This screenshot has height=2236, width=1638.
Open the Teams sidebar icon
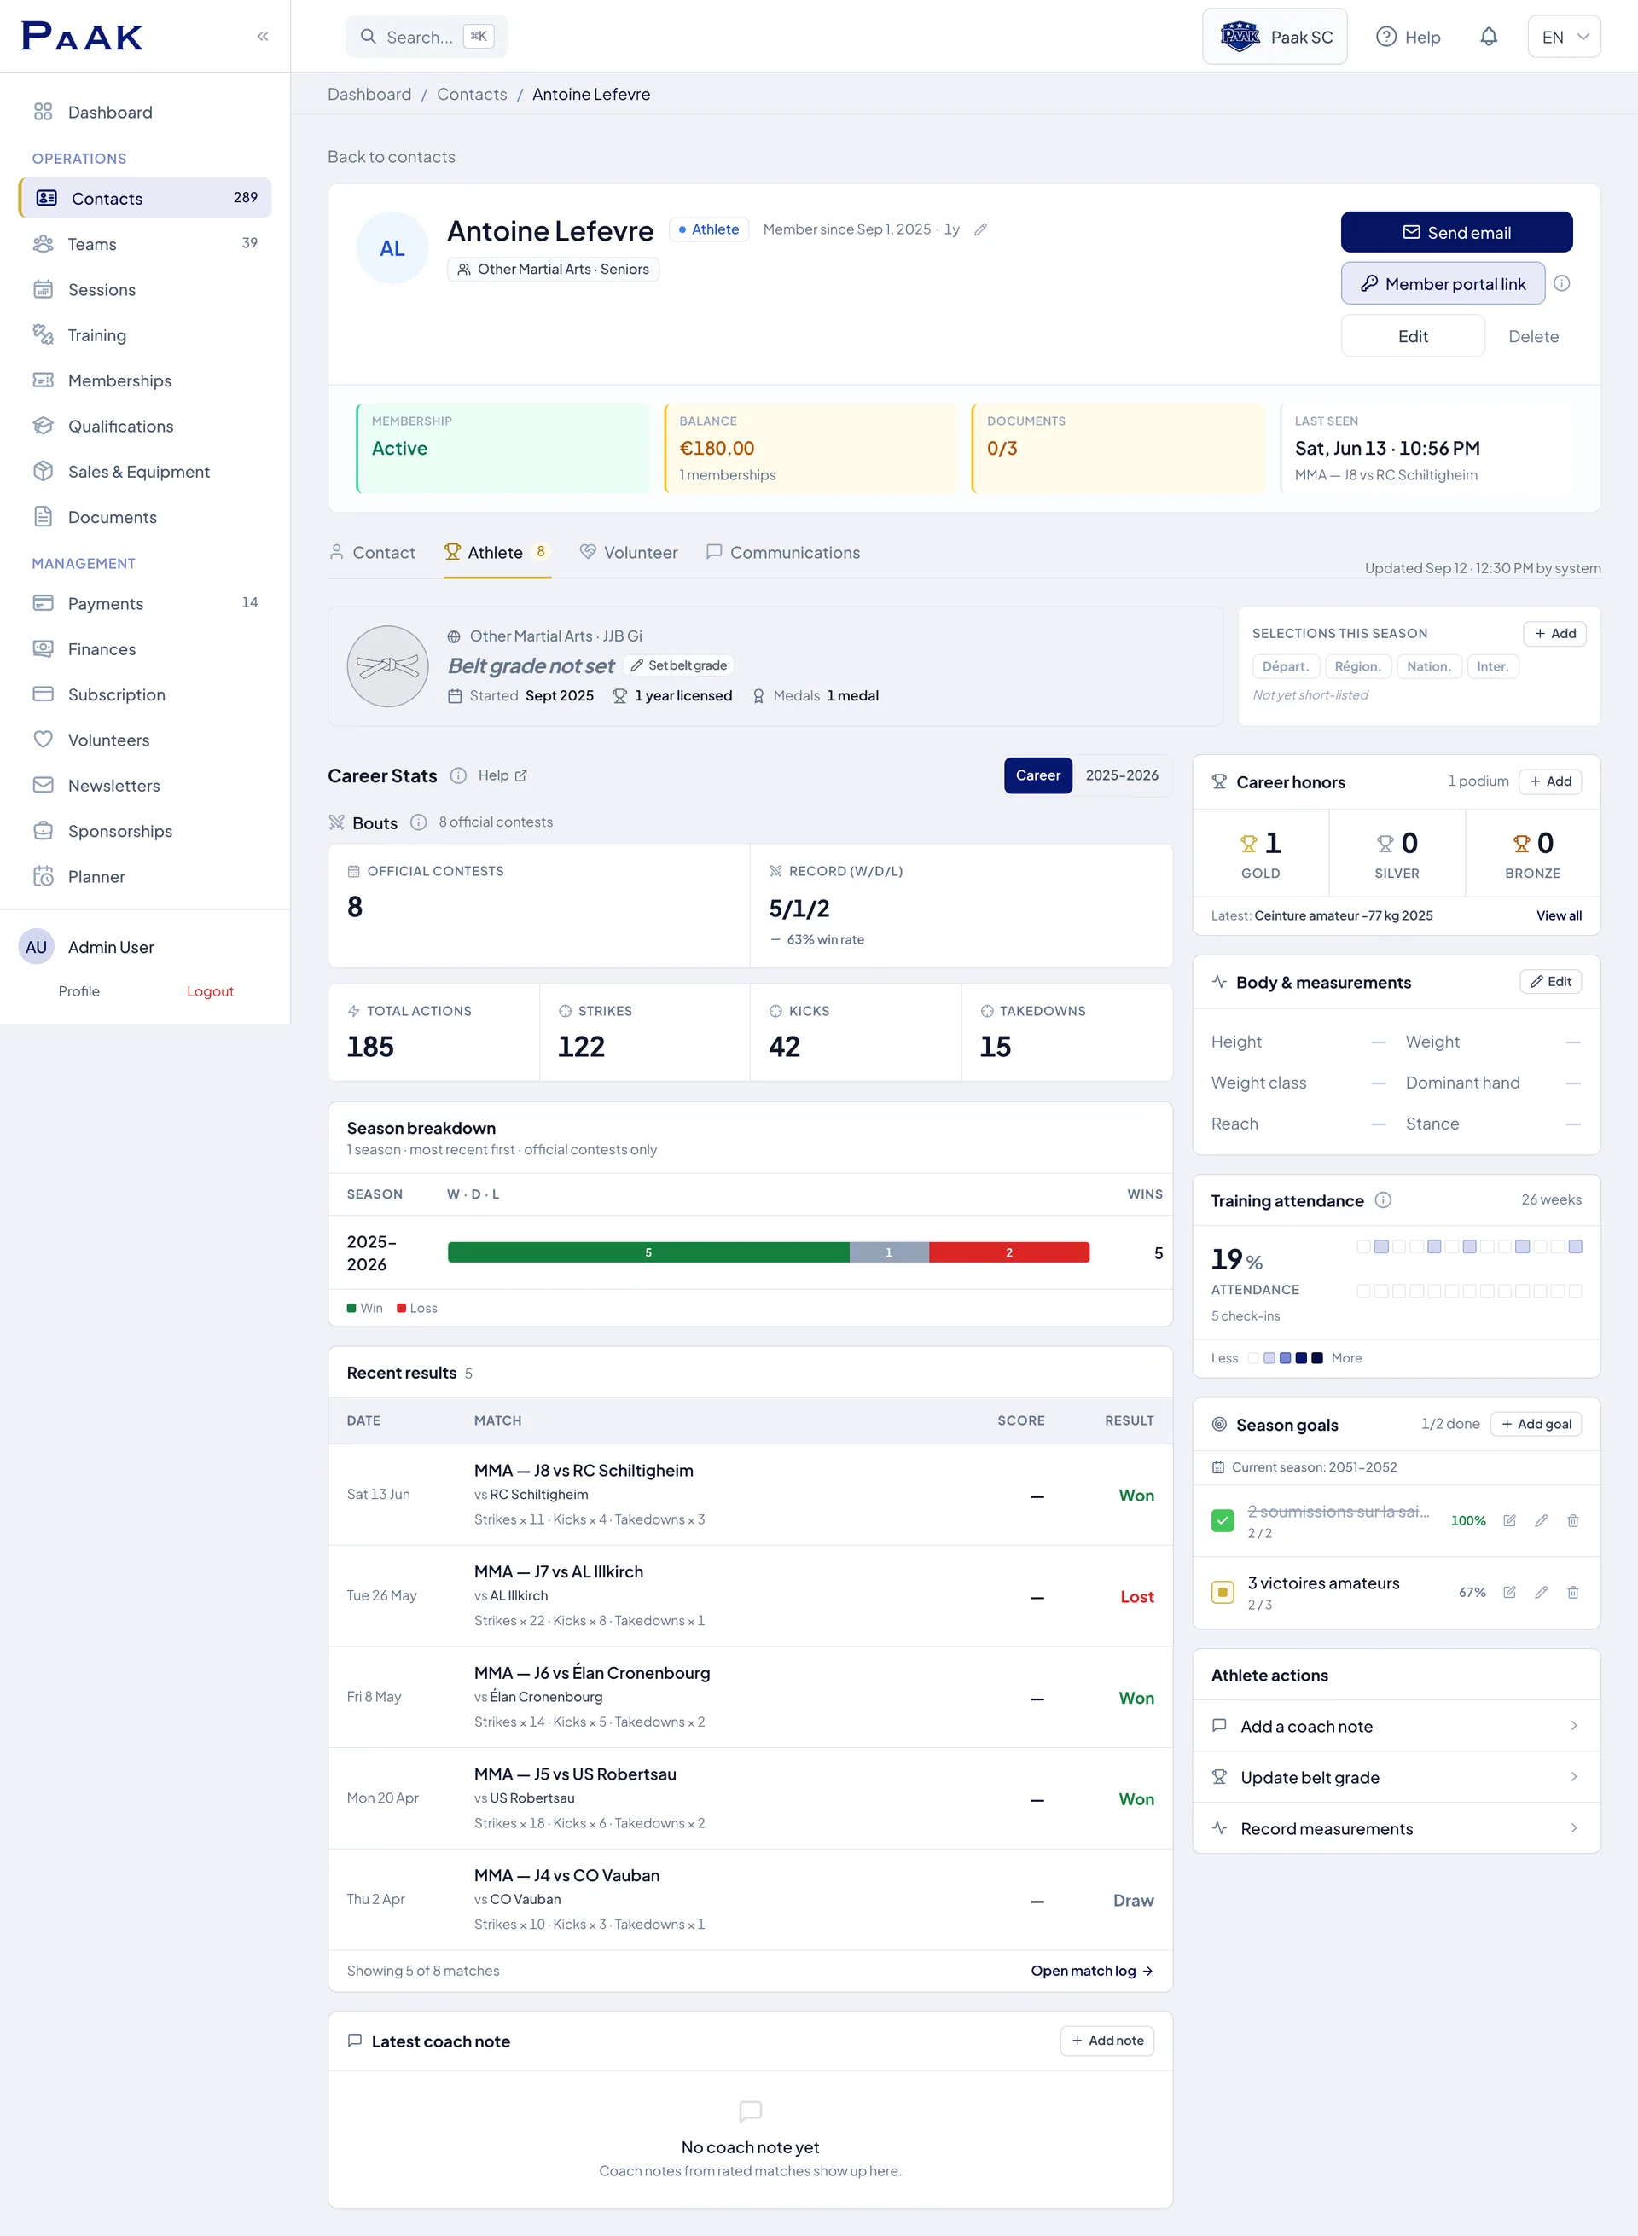[x=43, y=244]
